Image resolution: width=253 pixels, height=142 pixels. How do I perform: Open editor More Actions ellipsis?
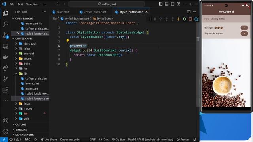194,12
